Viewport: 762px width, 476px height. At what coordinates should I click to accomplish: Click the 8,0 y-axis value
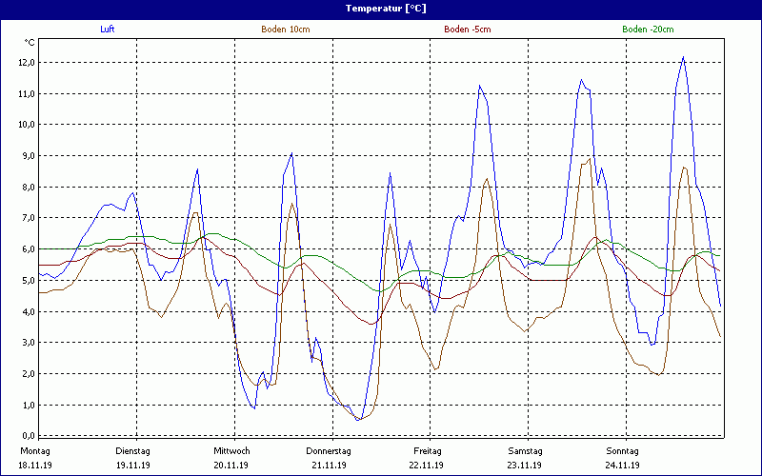coord(28,187)
